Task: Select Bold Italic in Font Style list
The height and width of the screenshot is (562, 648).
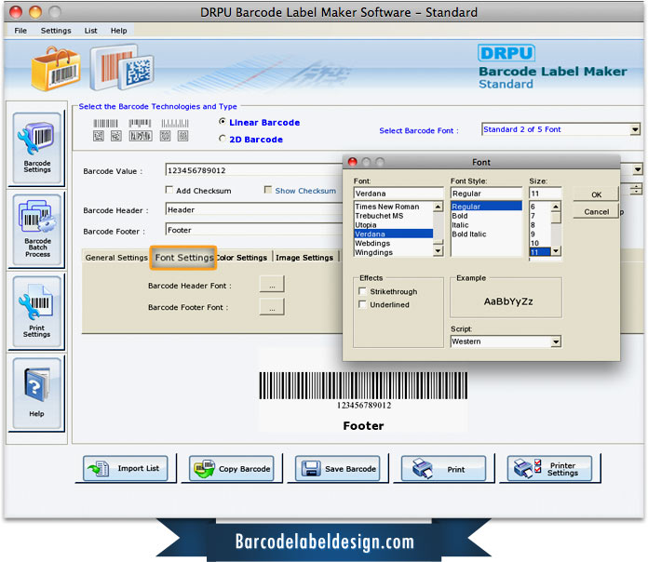Action: 486,234
